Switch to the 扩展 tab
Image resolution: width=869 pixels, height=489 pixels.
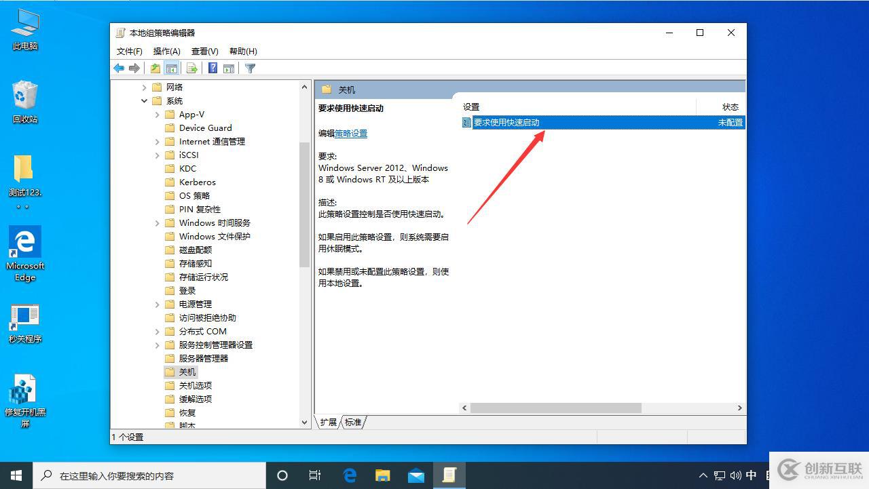[x=329, y=422]
